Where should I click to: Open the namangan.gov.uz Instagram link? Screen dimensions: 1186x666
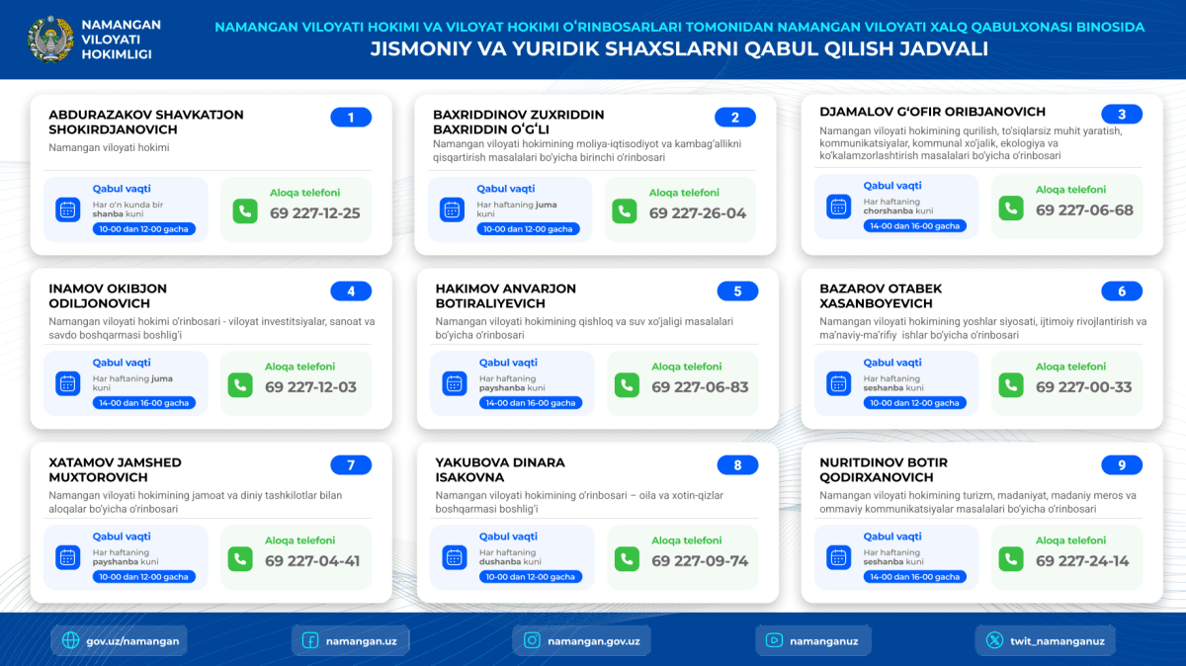coord(581,640)
